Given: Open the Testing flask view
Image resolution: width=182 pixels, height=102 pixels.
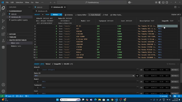Looking at the screenshot, I should click(x=3, y=41).
